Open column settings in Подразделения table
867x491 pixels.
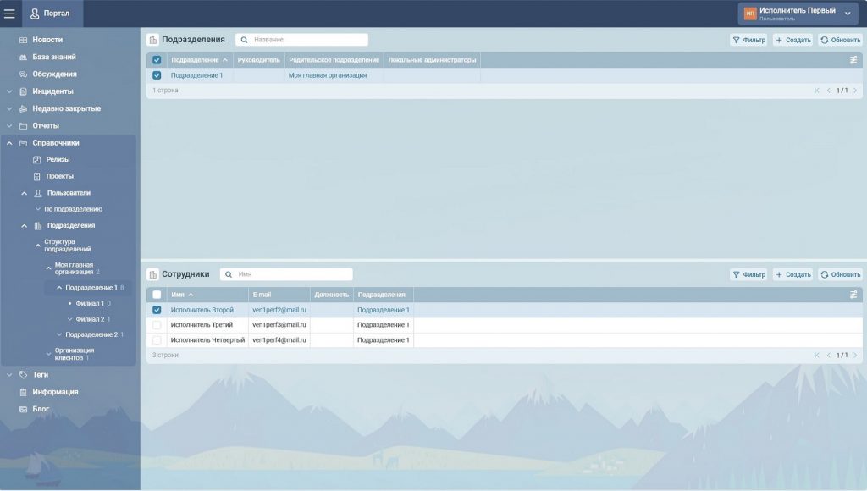click(853, 60)
